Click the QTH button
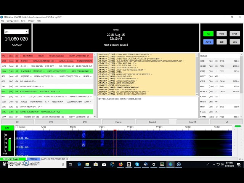Image resolution: width=244 pixels, height=183 pixels. 85,122
